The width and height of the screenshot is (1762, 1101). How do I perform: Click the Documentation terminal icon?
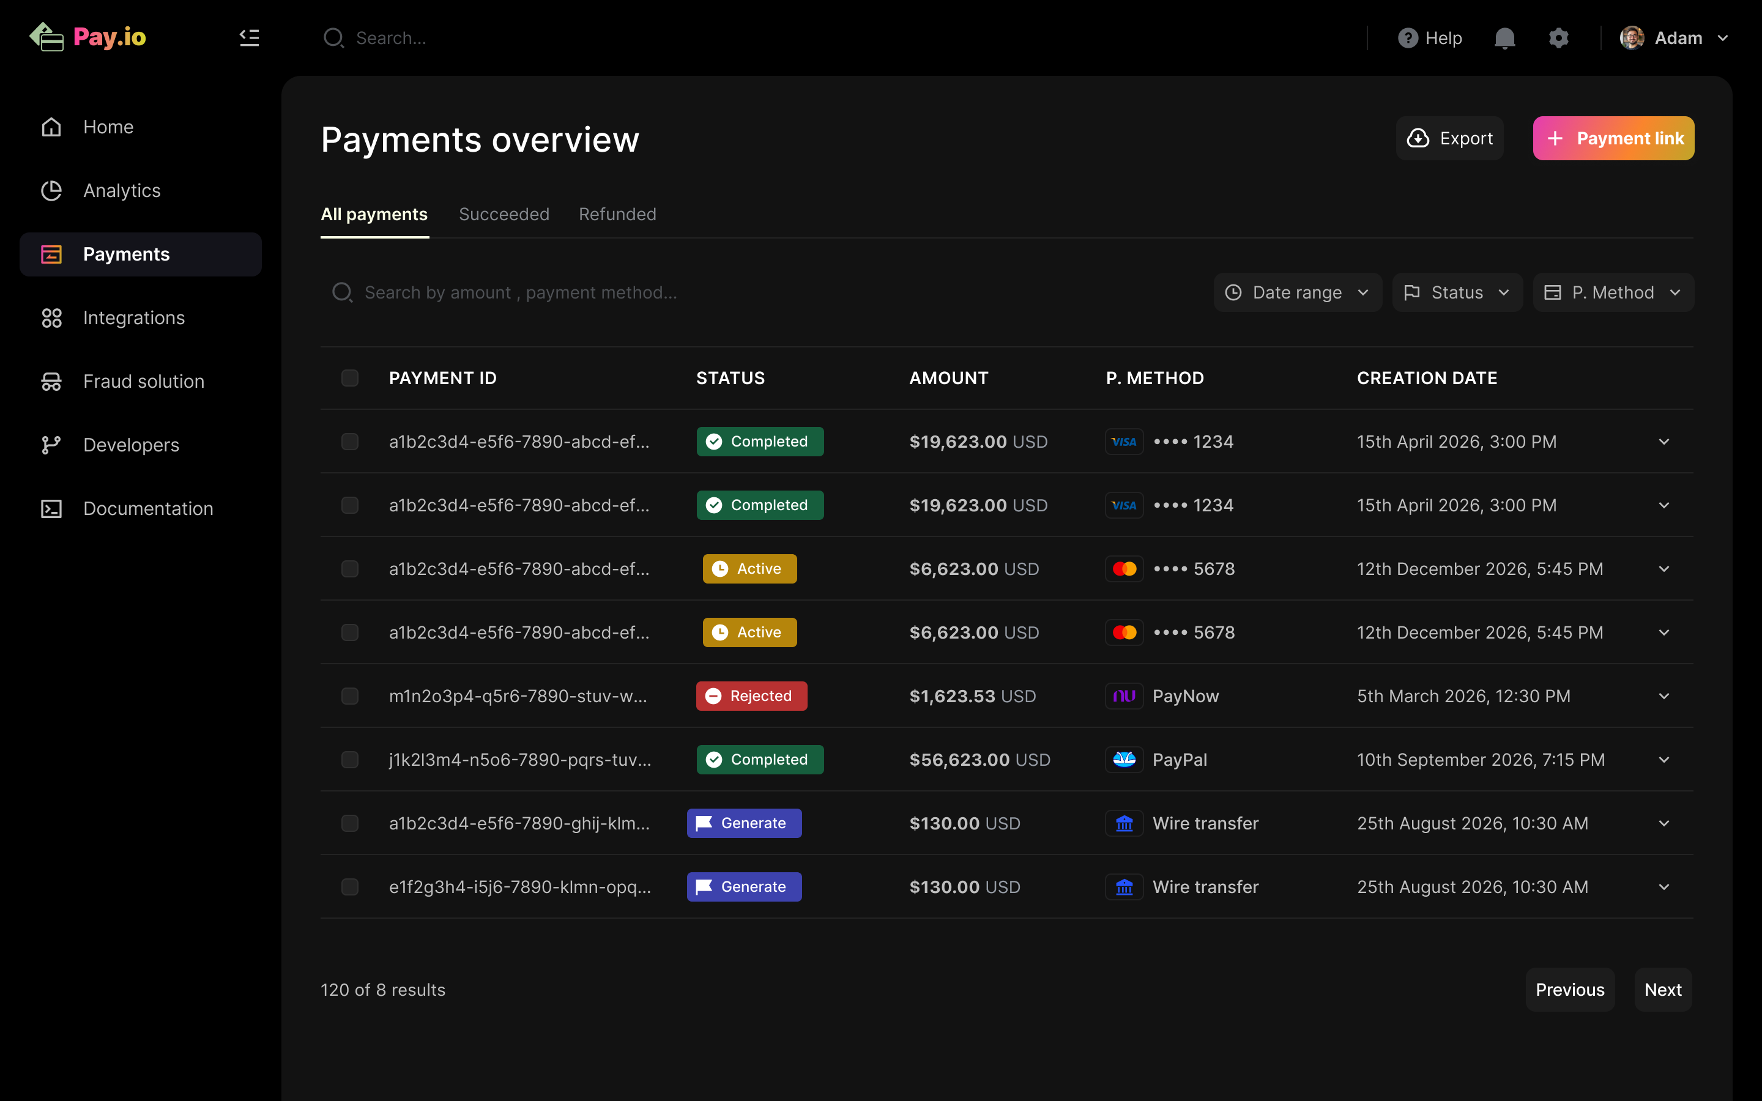(x=51, y=509)
